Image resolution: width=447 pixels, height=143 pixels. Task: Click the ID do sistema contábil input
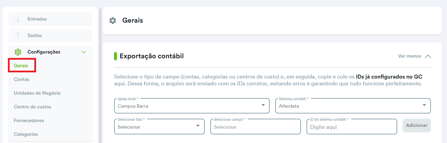(x=351, y=127)
